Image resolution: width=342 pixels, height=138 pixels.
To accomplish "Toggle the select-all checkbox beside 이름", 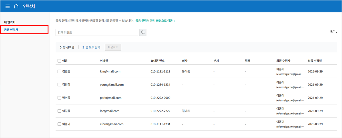I will point(59,61).
